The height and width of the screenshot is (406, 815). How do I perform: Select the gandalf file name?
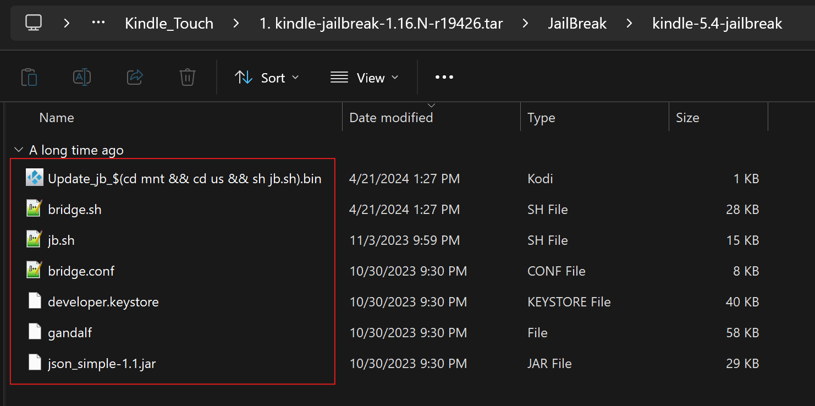[x=70, y=333]
